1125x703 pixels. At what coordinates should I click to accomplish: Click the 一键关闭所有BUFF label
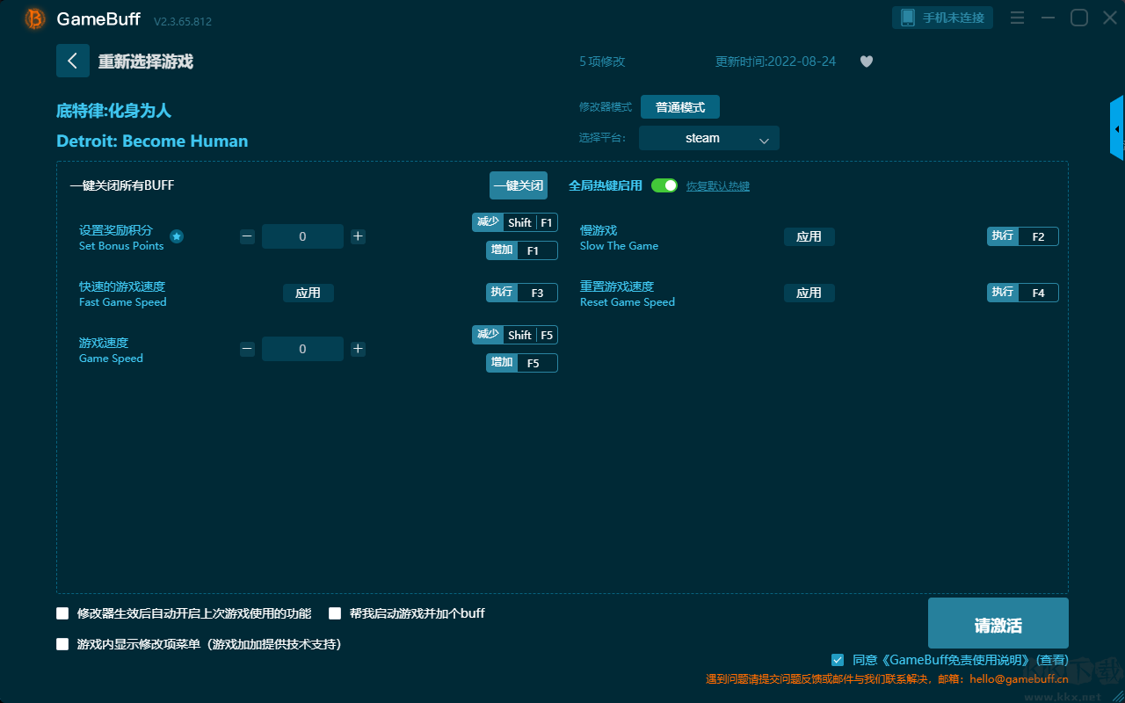[121, 185]
